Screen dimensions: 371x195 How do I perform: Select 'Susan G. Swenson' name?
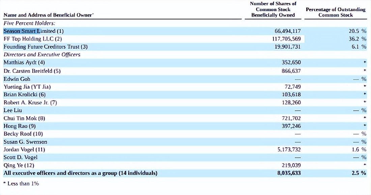coord(25,142)
